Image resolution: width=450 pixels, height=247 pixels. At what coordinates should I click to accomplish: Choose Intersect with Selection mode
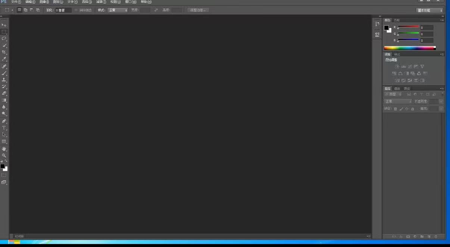(x=38, y=10)
